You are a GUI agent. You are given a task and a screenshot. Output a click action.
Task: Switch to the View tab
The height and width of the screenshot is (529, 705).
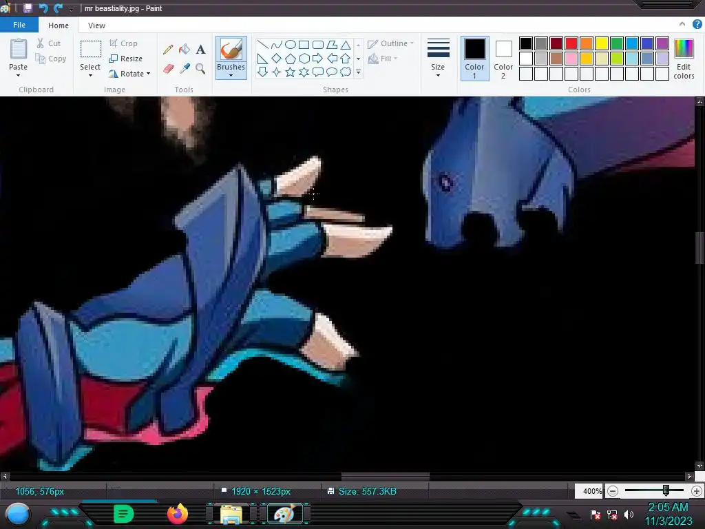pyautogui.click(x=96, y=25)
